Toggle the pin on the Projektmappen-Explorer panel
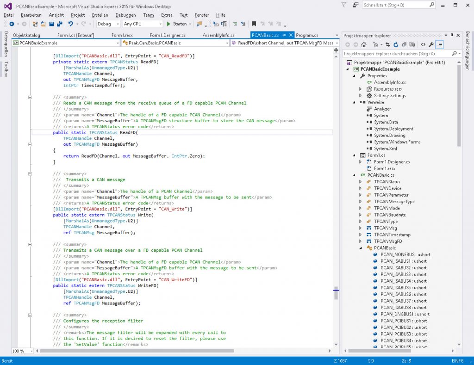 [x=452, y=36]
